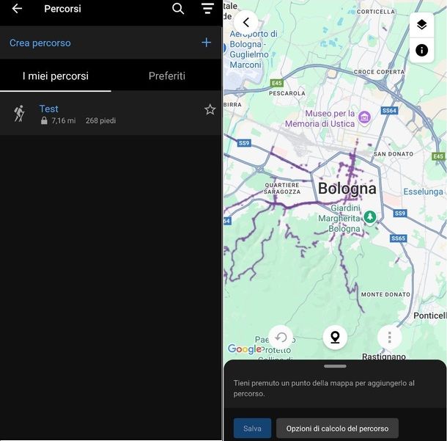Go back using the map chevron button
The image size is (447, 441).
click(x=246, y=22)
